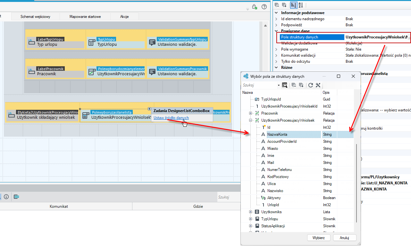Collapse the UzytkownikProcesujacyWniolsek relation node

coord(251,120)
